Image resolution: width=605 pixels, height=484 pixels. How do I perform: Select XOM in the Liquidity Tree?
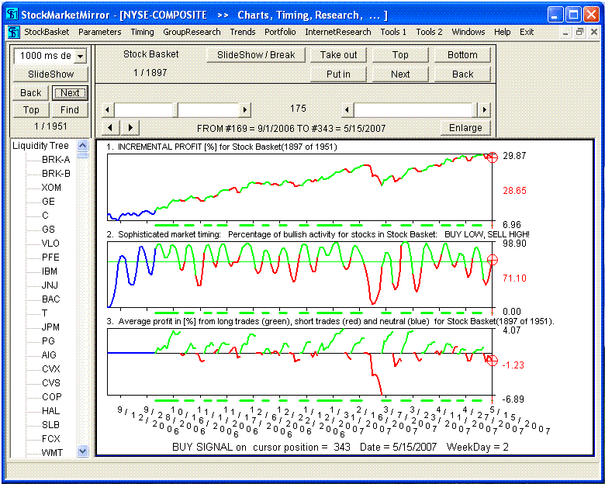coord(51,188)
